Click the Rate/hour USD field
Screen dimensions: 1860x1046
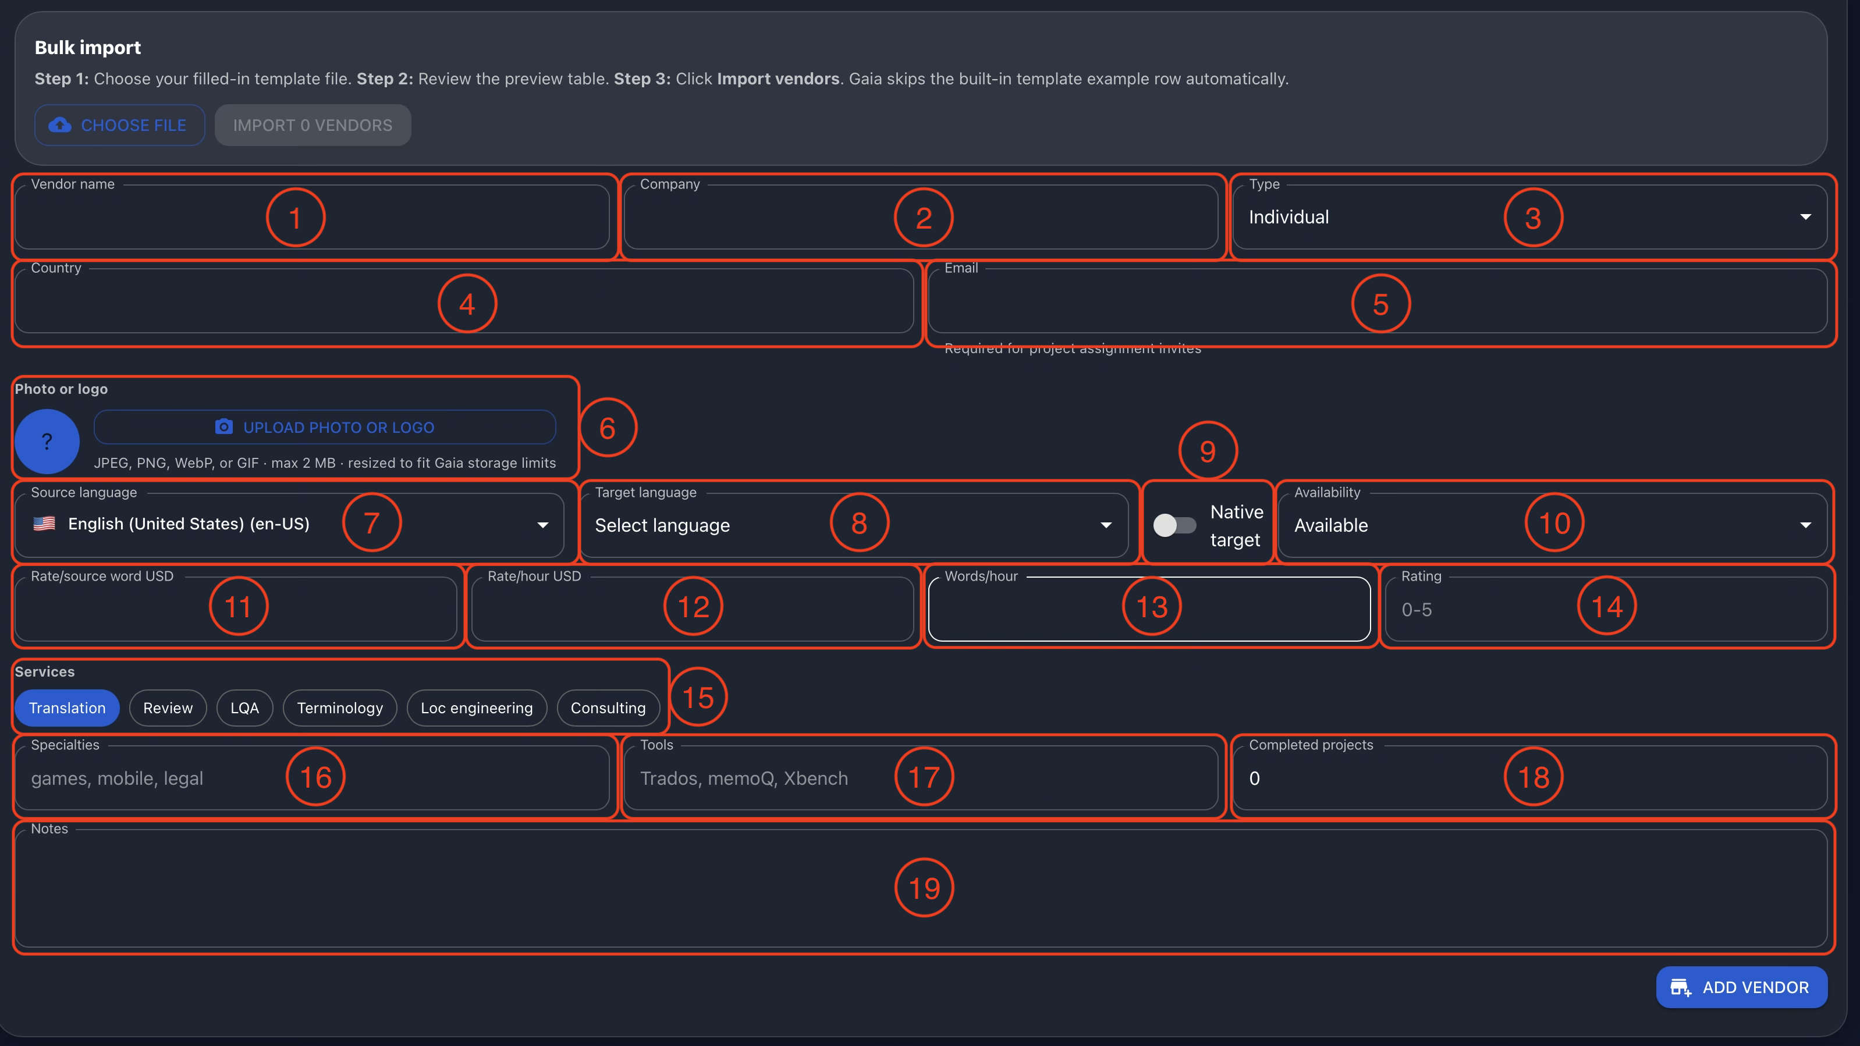693,609
